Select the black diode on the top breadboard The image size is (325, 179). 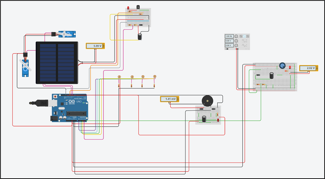tap(141, 25)
